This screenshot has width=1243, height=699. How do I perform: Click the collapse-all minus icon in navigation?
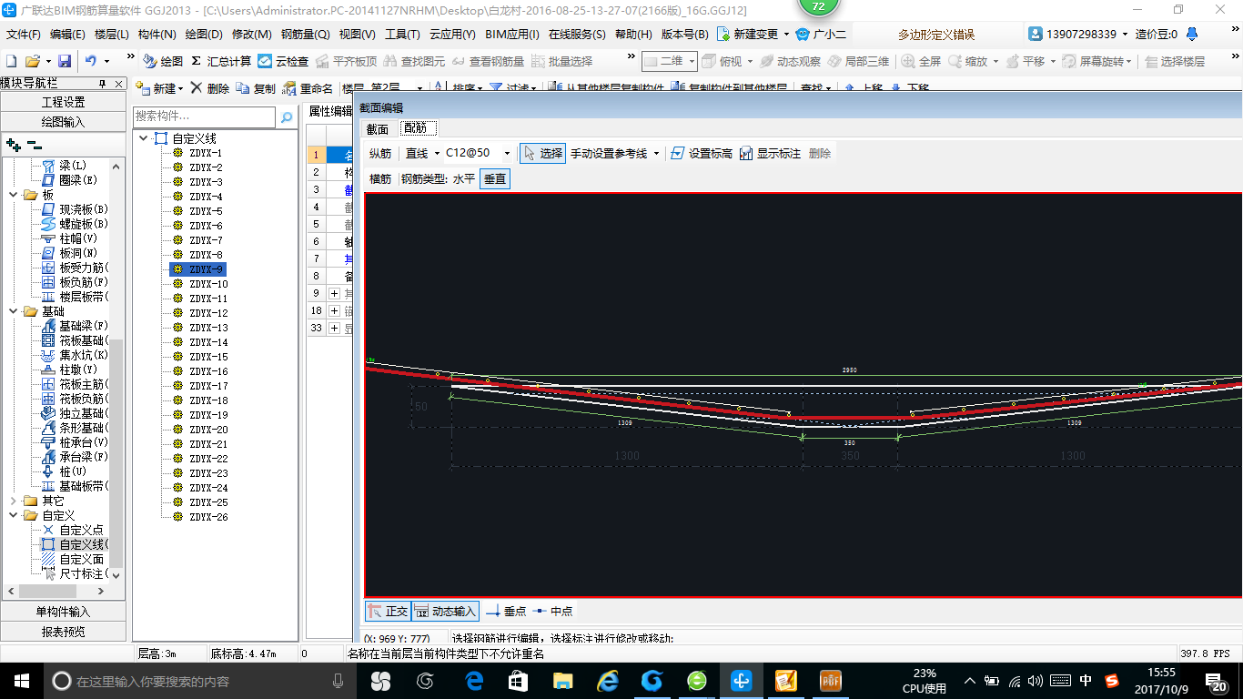pyautogui.click(x=34, y=144)
